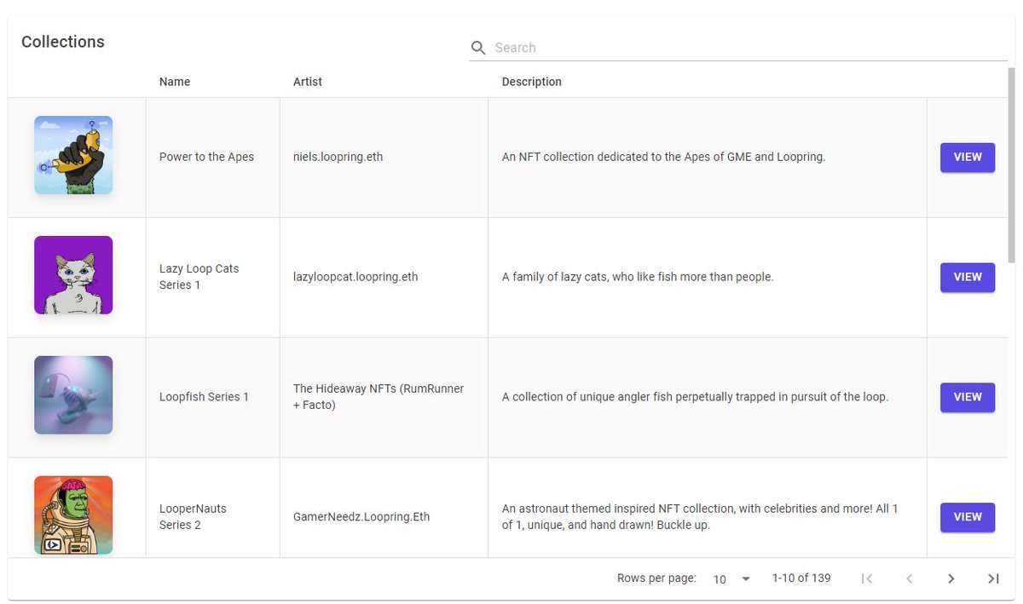Click the search magnifier icon

point(478,48)
